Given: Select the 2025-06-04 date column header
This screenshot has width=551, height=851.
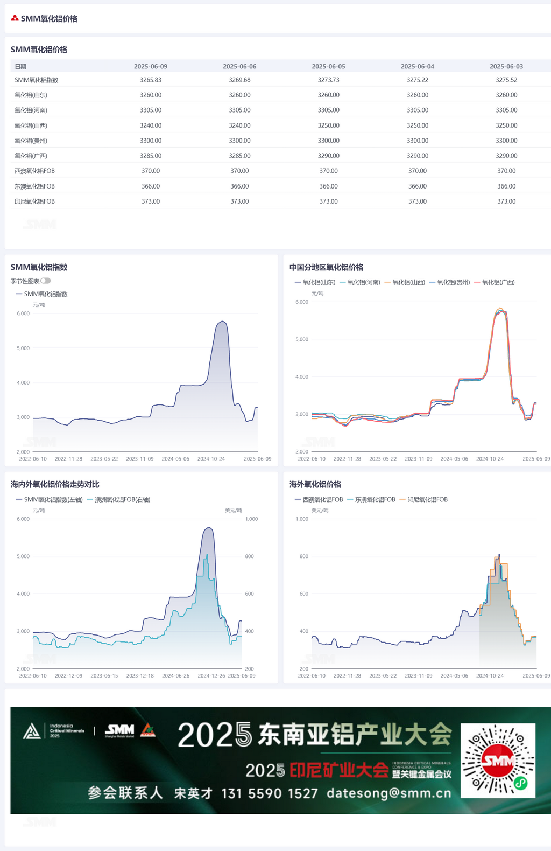Looking at the screenshot, I should point(418,66).
